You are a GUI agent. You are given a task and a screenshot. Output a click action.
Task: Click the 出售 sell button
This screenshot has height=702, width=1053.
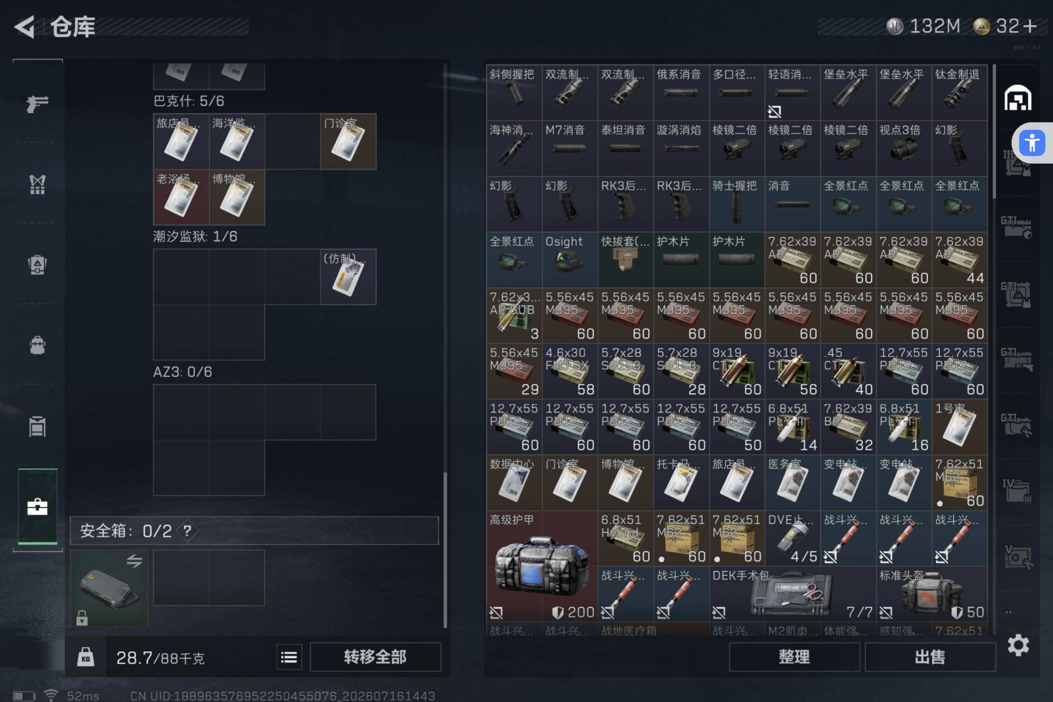(x=930, y=657)
